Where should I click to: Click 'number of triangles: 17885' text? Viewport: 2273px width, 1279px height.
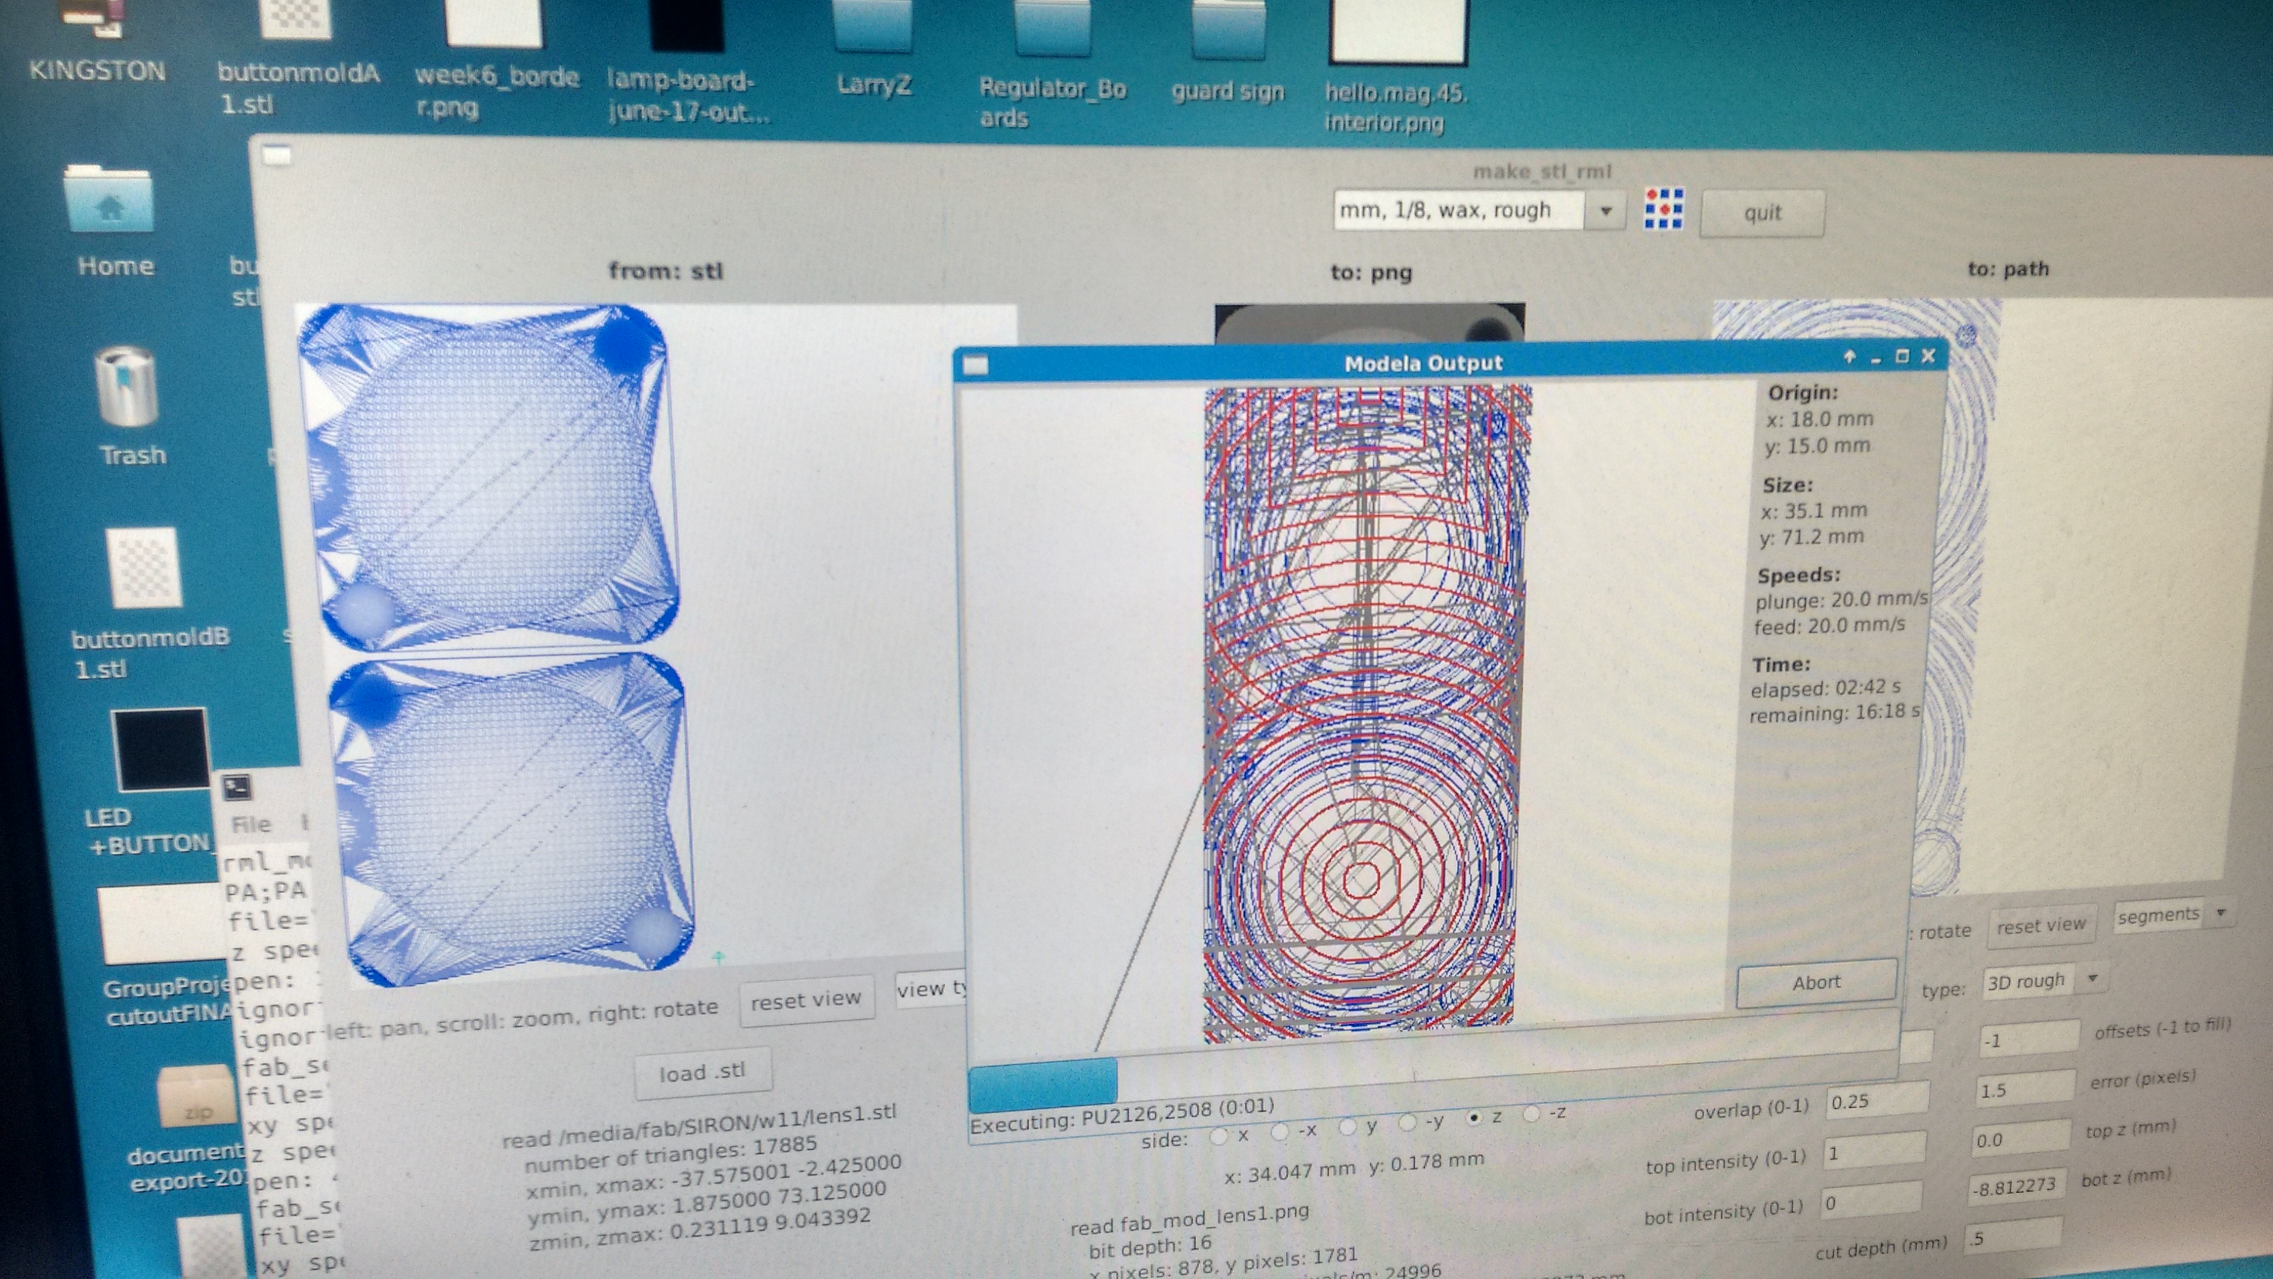pos(670,1156)
